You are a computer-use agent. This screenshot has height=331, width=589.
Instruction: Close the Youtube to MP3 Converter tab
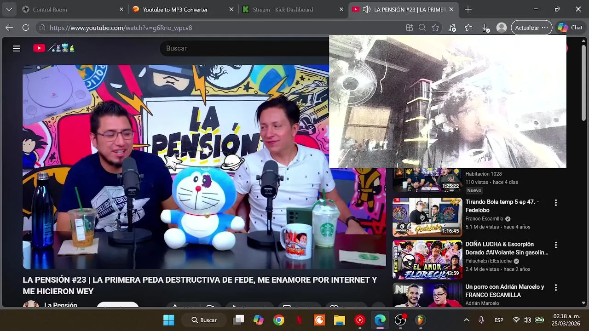coord(231,9)
